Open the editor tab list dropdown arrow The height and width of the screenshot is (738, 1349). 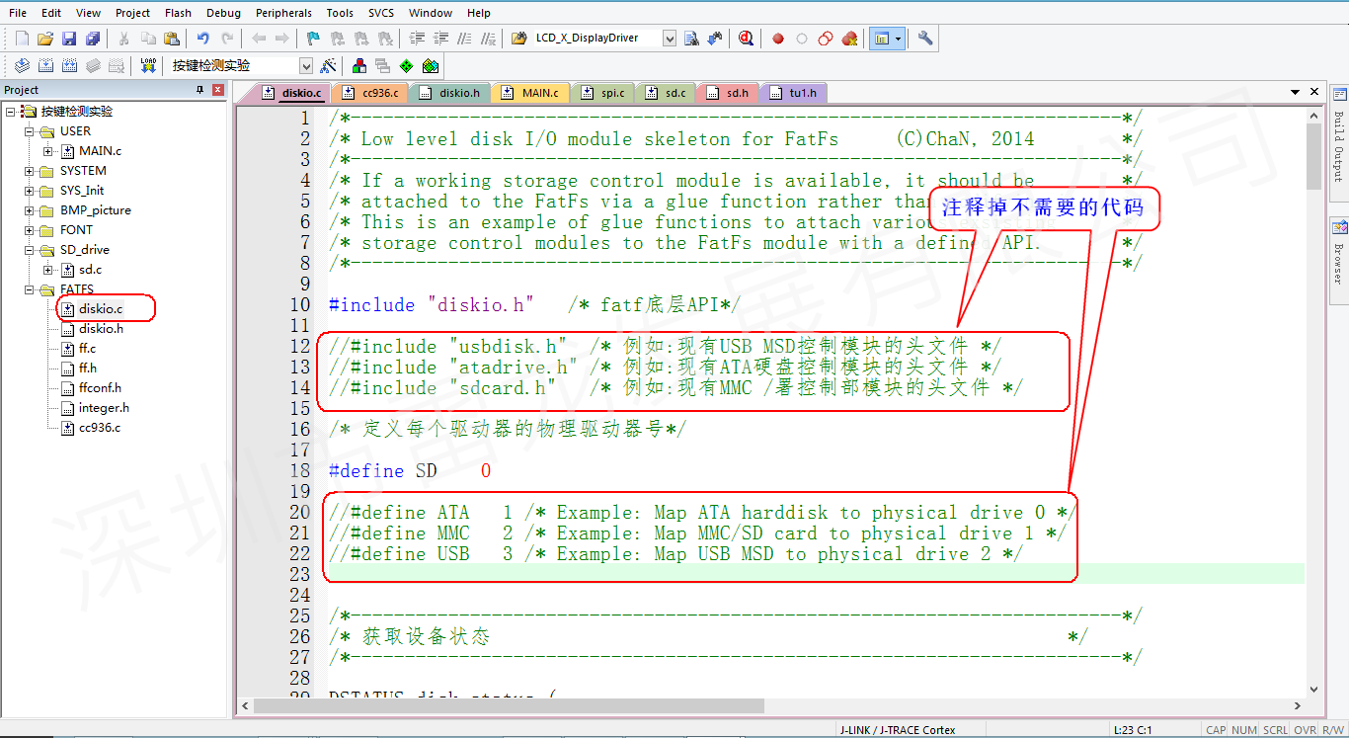click(x=1296, y=92)
